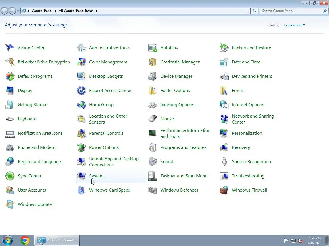Click the refresh button next to address bar
329x246 pixels.
click(x=254, y=11)
